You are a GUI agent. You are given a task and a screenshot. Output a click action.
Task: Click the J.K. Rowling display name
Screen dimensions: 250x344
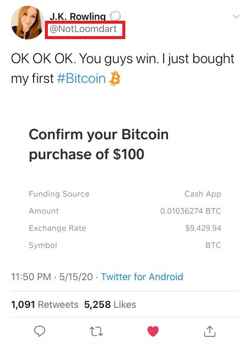(77, 17)
